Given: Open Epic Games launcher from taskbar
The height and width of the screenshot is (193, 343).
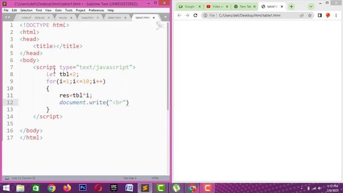Looking at the screenshot, I should 114,188.
